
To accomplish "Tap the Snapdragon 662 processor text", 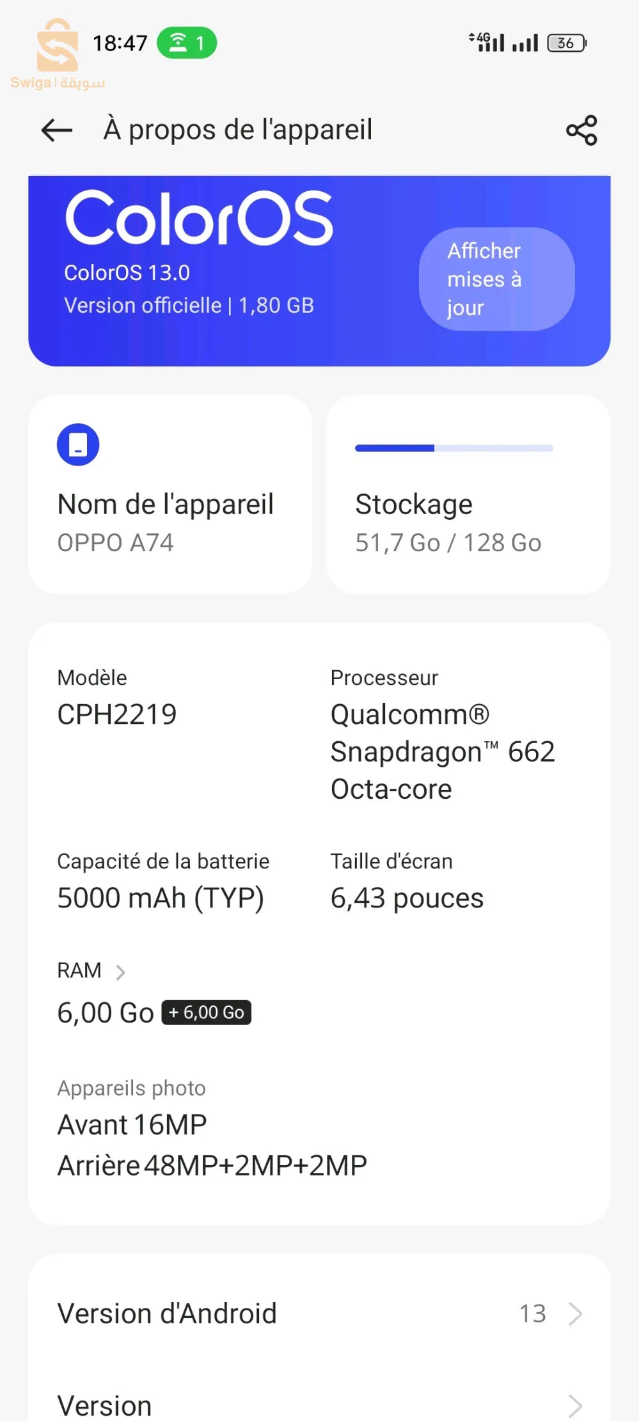I will coord(442,751).
